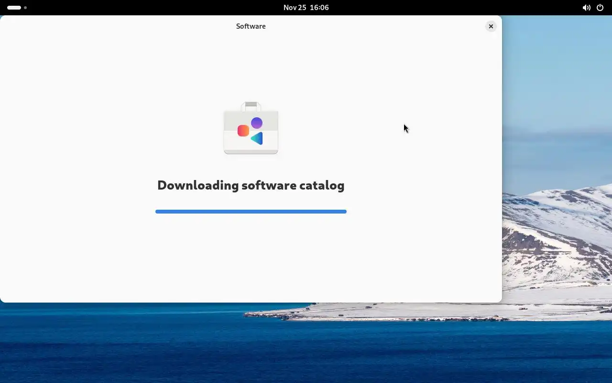Open the clock menu "Nov 25 16:06"
The height and width of the screenshot is (383, 612).
(306, 8)
